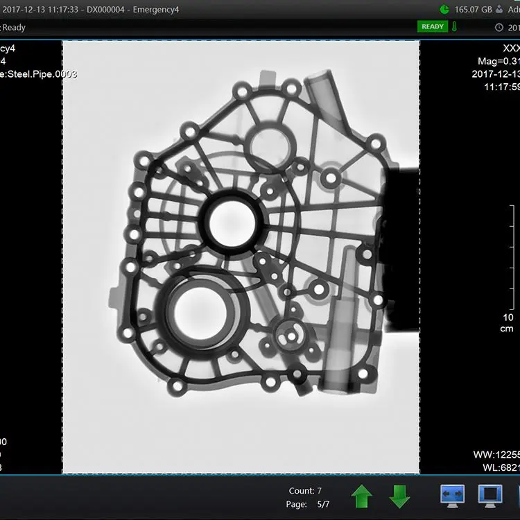Click the Count: 7 label
Screen dimensions: 520x520
(305, 491)
